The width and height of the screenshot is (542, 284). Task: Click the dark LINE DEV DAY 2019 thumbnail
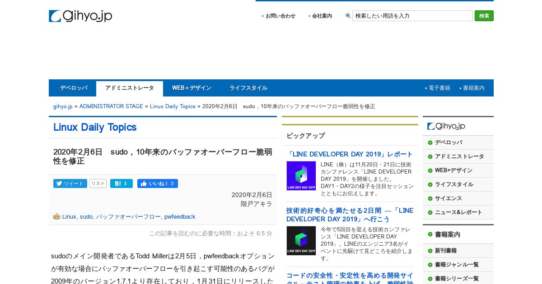(x=301, y=241)
